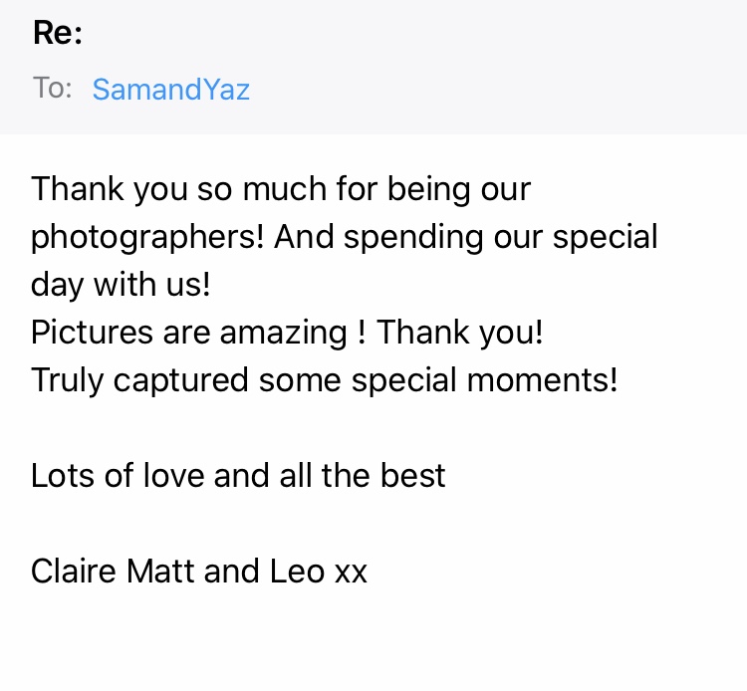Click the word 'Leo' in the signature

click(x=297, y=571)
